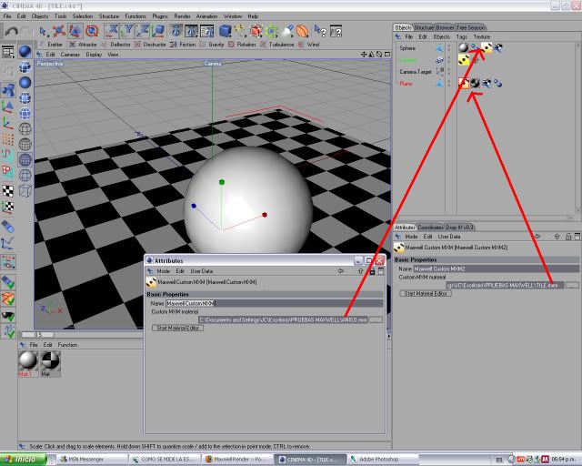Open the red NURBS cage palette

tap(256, 31)
